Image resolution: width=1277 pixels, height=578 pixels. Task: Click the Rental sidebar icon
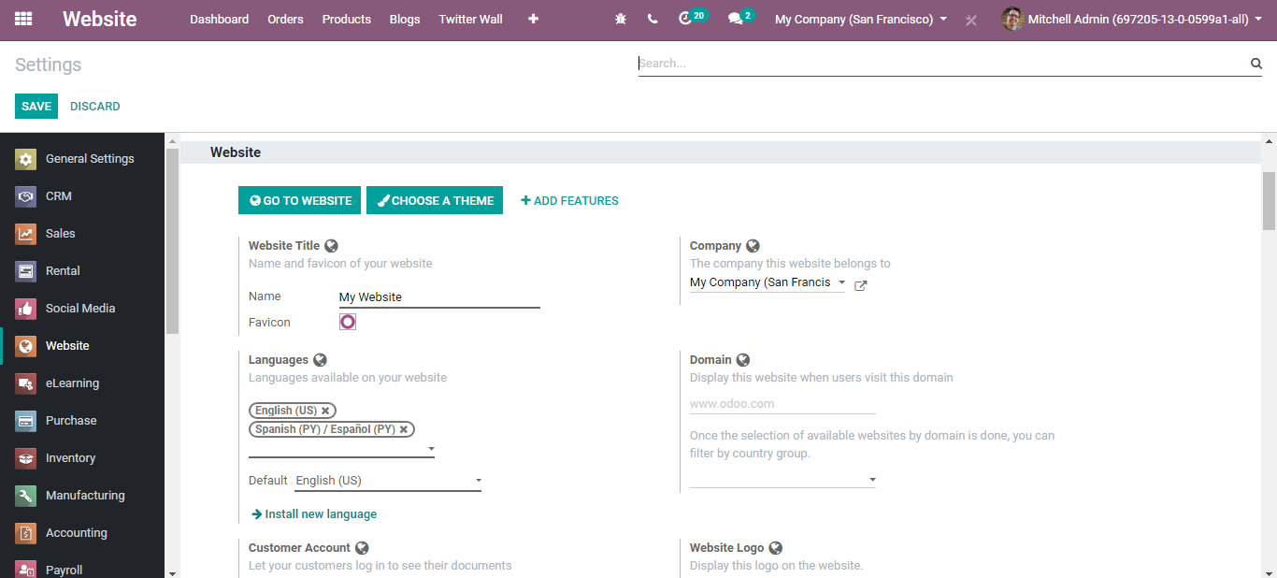[26, 271]
